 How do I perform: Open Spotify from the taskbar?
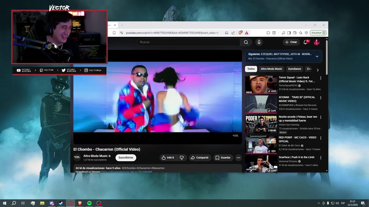click(89, 203)
